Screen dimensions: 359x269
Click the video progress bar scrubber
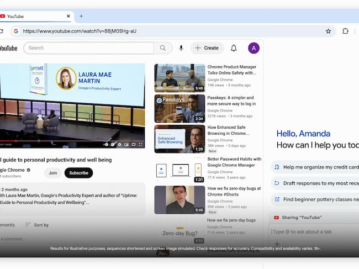(x=16, y=141)
